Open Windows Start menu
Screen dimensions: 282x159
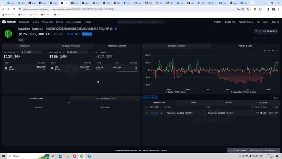click(4, 156)
